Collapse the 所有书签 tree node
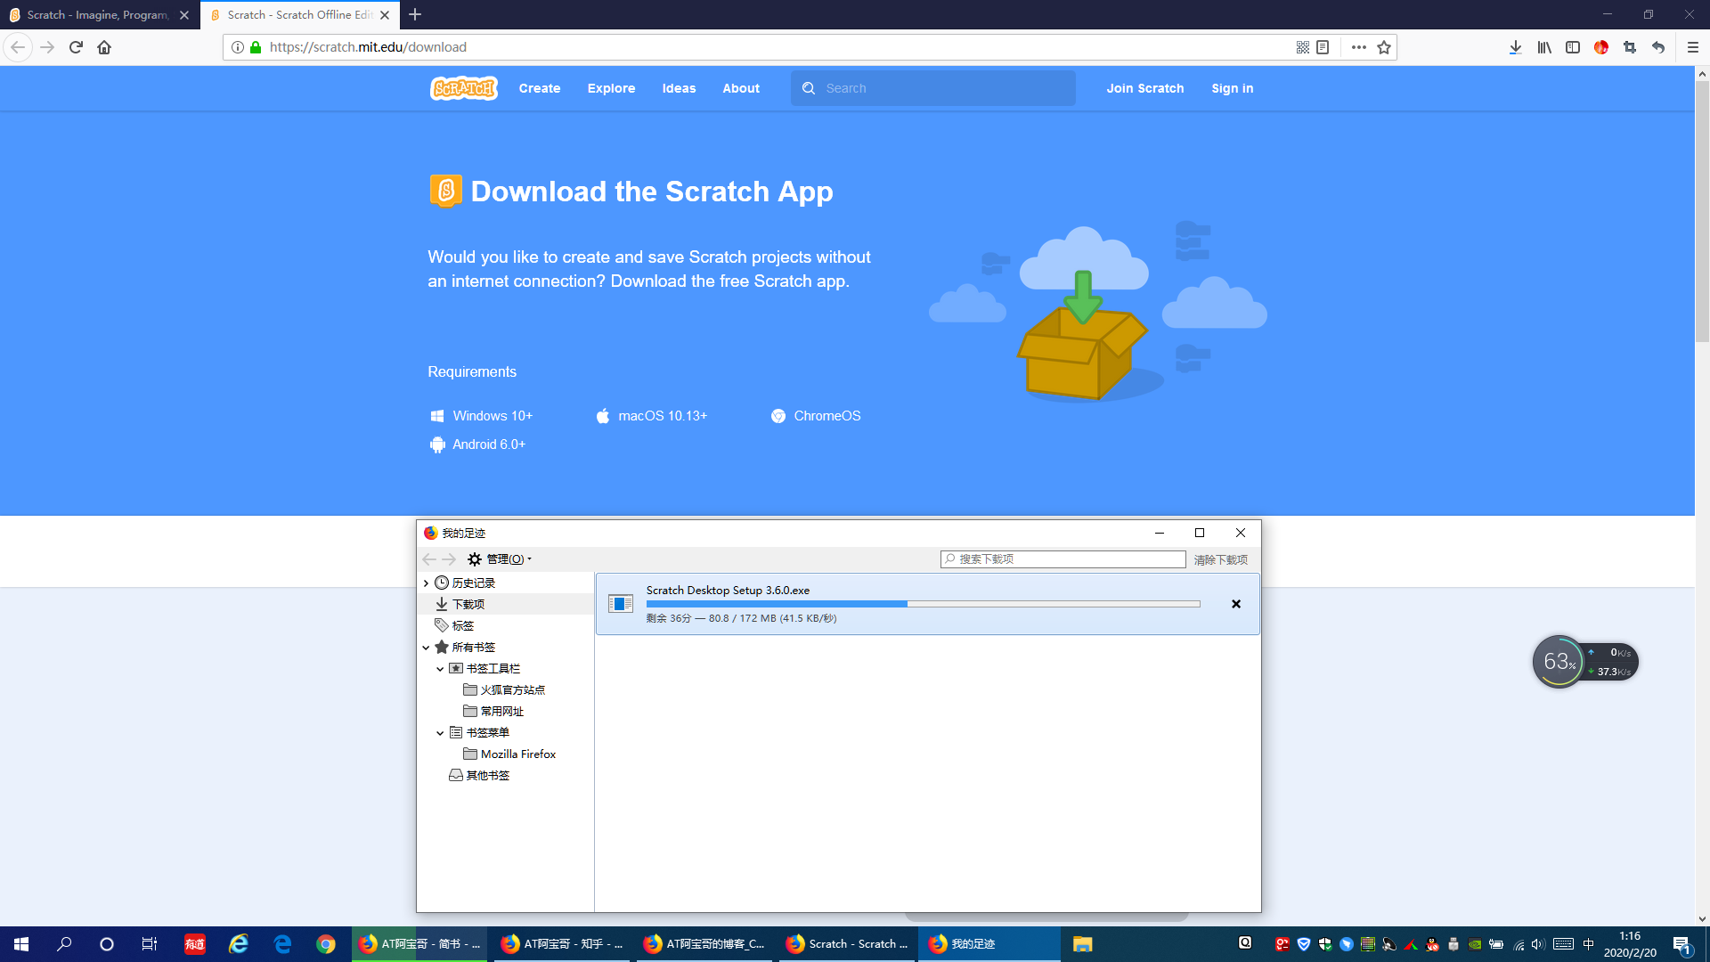This screenshot has width=1710, height=962. (426, 648)
